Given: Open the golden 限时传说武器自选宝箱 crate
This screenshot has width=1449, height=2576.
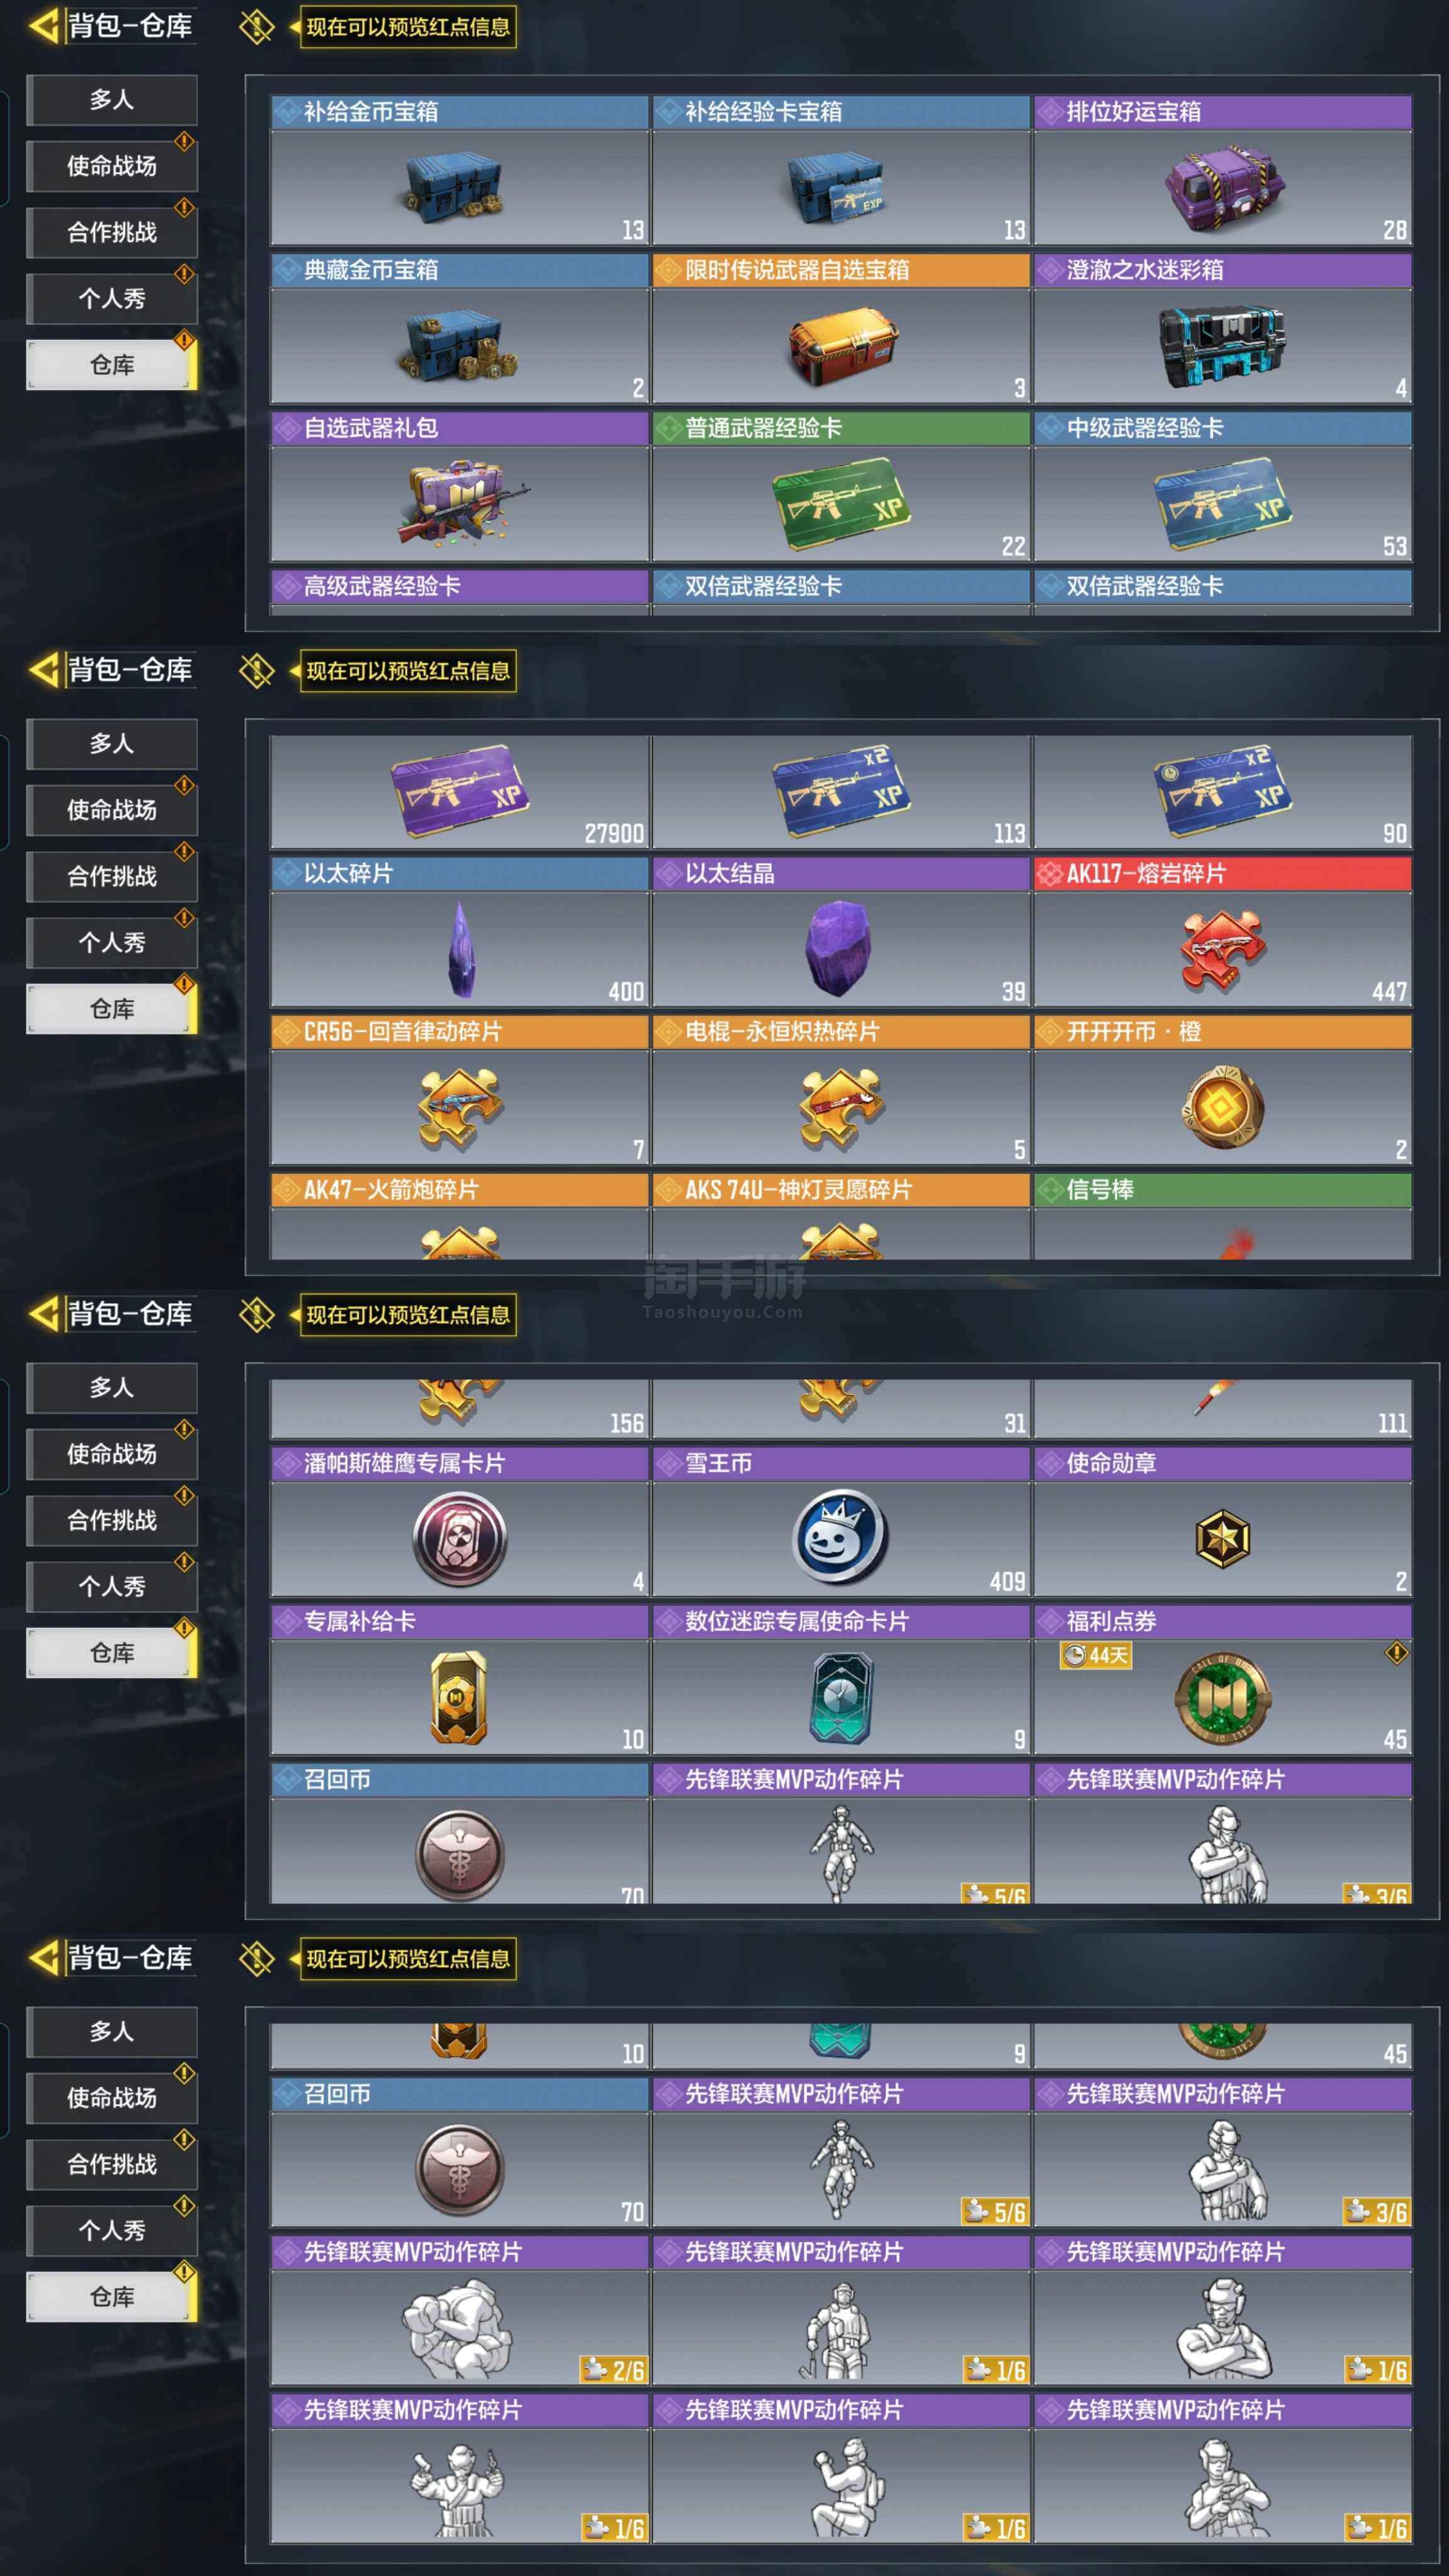Looking at the screenshot, I should (841, 346).
